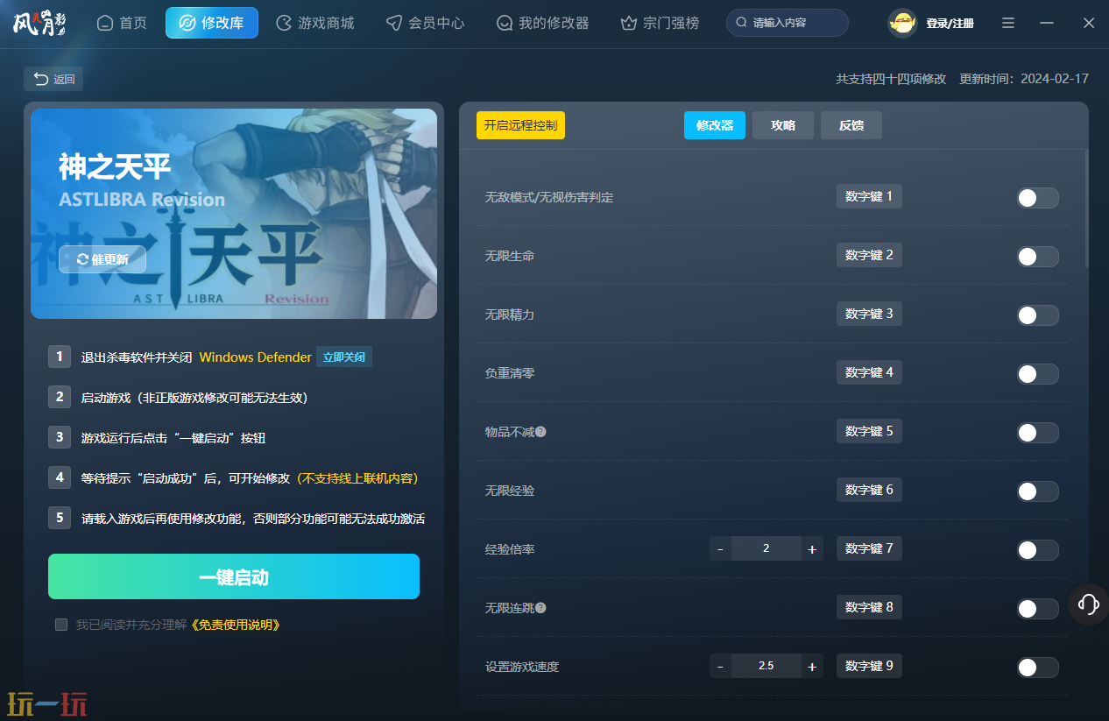Go to 首页 tab
The height and width of the screenshot is (721, 1109).
122,23
